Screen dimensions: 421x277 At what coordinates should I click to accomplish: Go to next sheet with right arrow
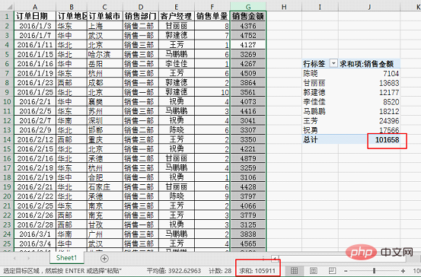click(x=28, y=259)
